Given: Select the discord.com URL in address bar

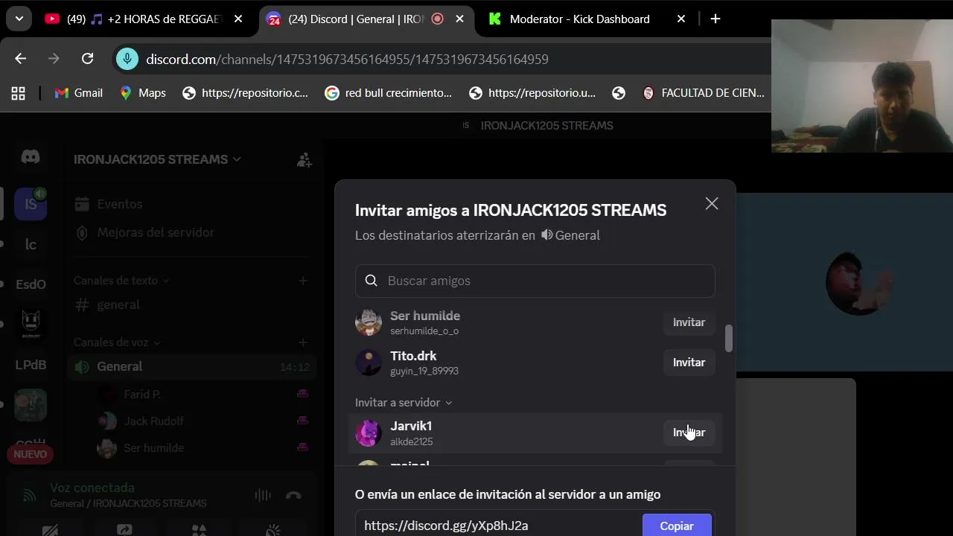Looking at the screenshot, I should coord(347,59).
